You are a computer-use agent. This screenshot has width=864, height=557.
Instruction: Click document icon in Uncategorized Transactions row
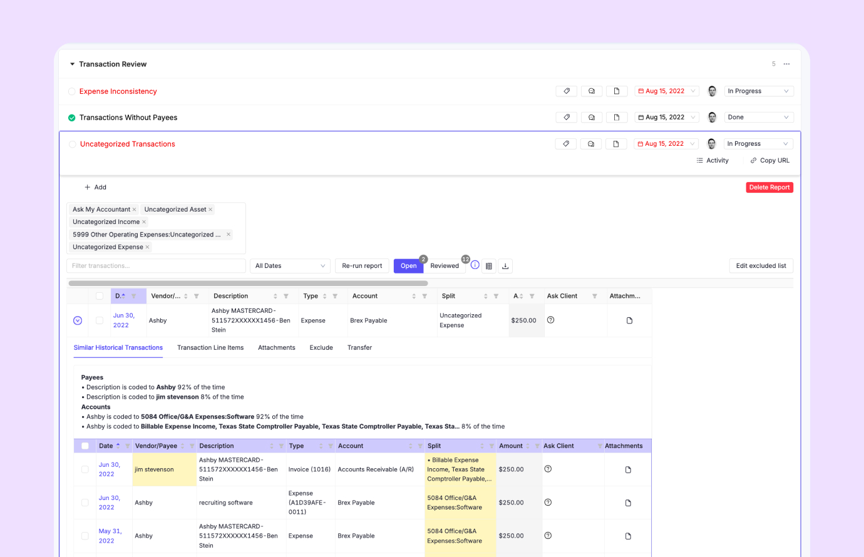click(616, 144)
